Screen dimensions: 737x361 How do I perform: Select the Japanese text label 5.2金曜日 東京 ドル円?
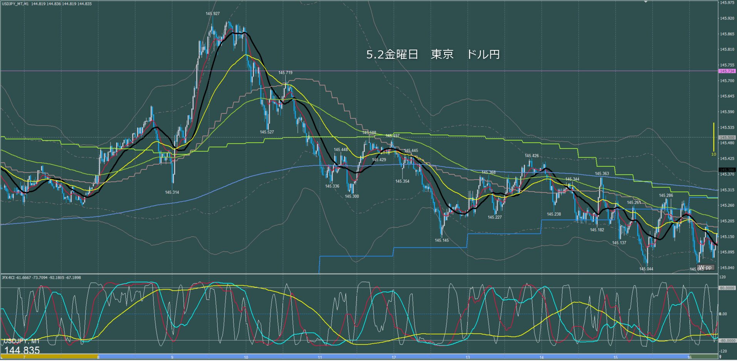pyautogui.click(x=433, y=55)
